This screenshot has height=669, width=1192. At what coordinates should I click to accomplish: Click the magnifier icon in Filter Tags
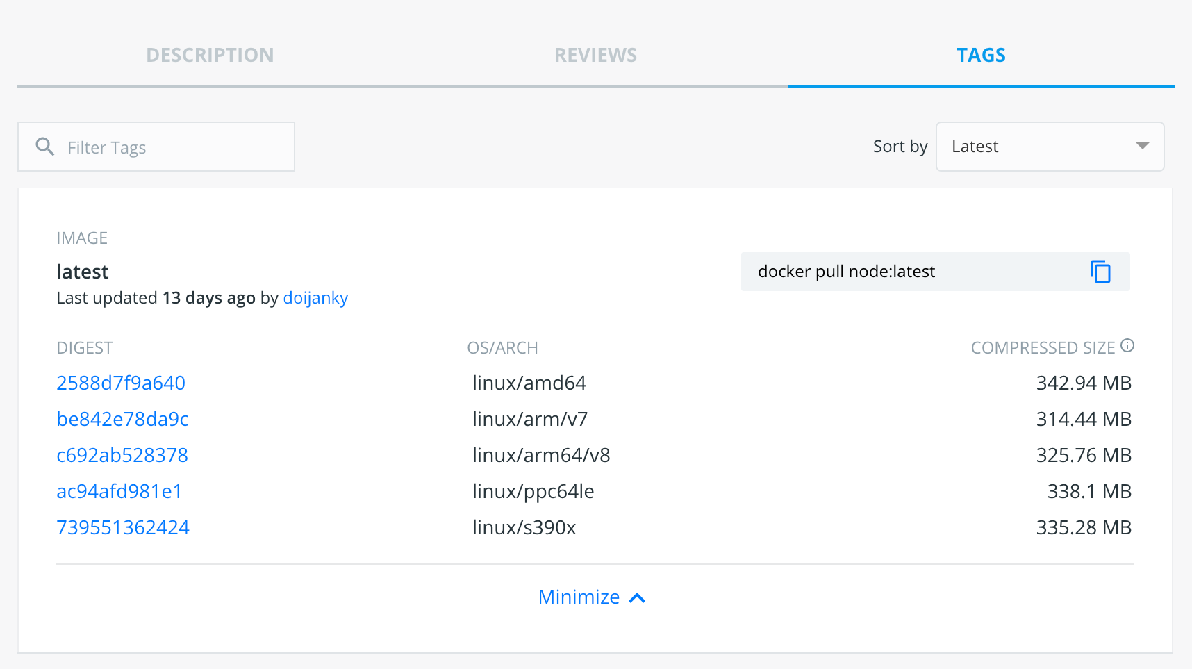[45, 147]
